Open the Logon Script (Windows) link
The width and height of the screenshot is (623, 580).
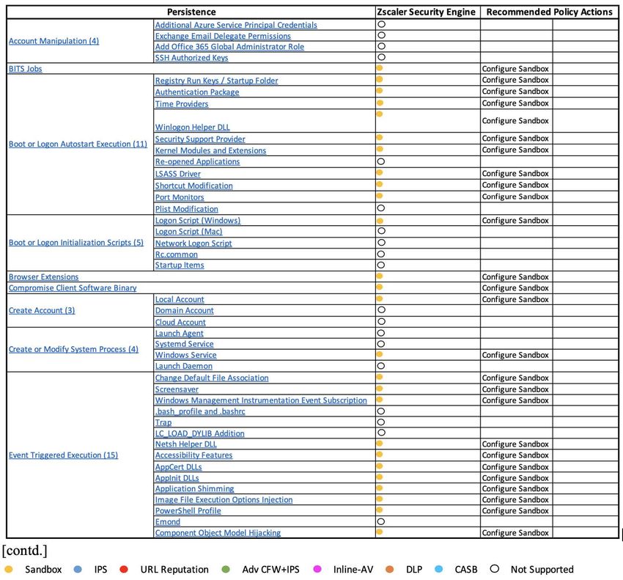point(198,221)
